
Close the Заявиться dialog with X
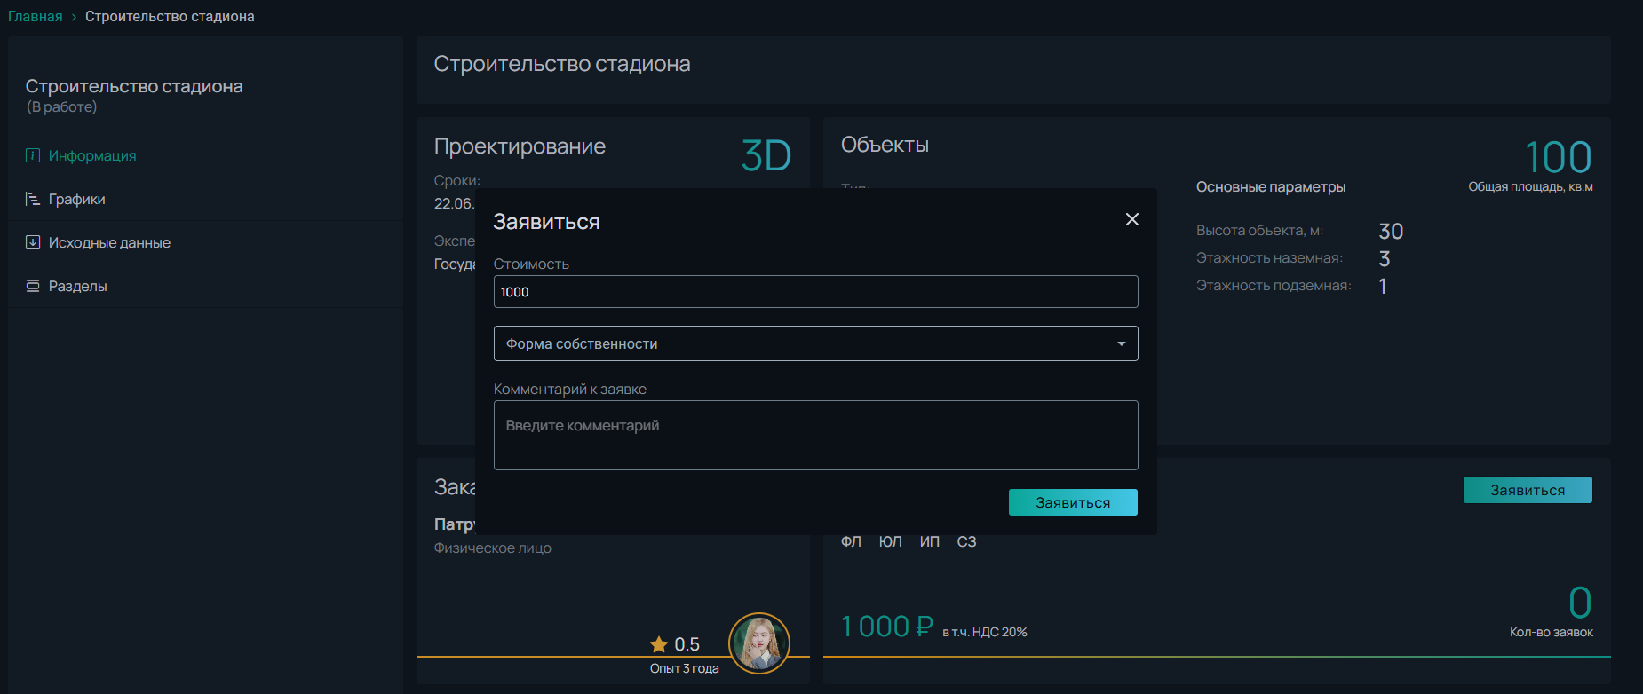pyautogui.click(x=1131, y=219)
